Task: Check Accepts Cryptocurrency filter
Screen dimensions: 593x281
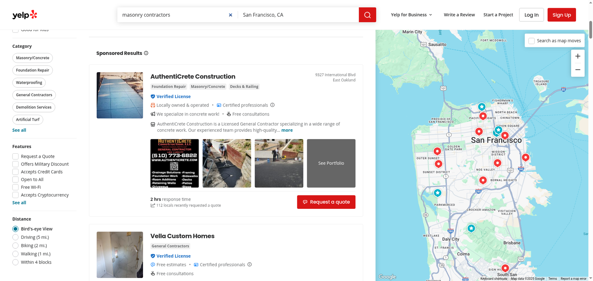Action: click(16, 195)
